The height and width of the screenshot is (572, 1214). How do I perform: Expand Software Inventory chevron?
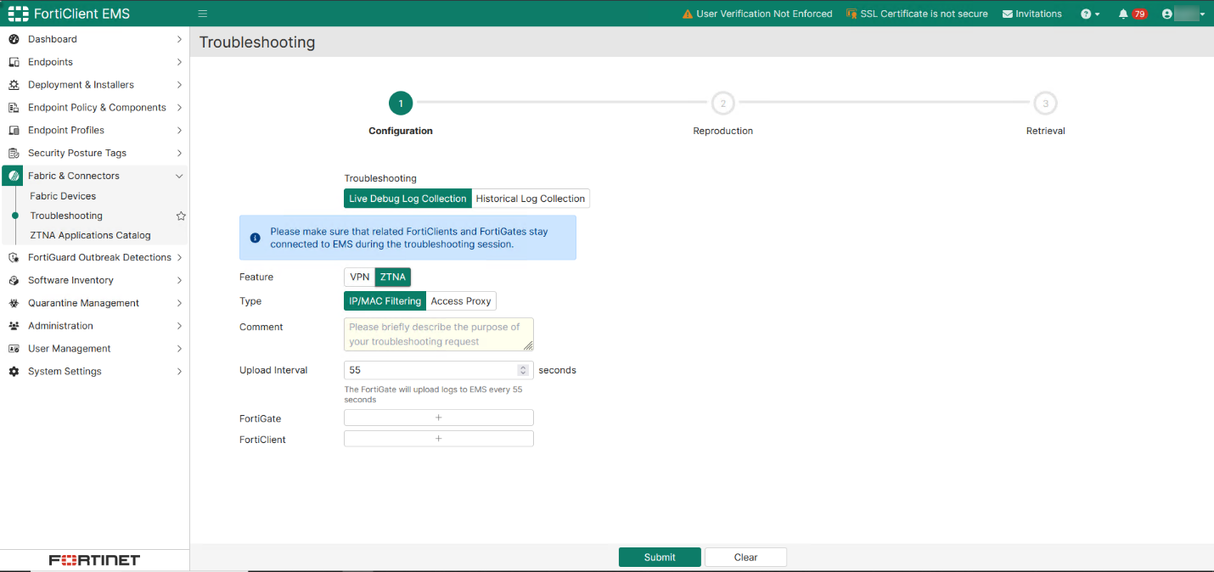pyautogui.click(x=179, y=280)
